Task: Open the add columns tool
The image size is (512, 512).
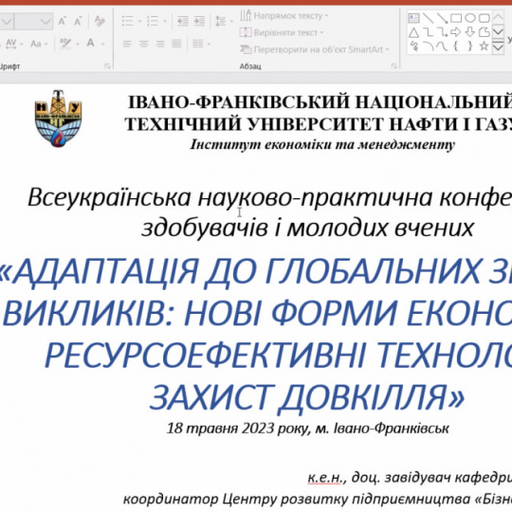Action: [x=198, y=44]
